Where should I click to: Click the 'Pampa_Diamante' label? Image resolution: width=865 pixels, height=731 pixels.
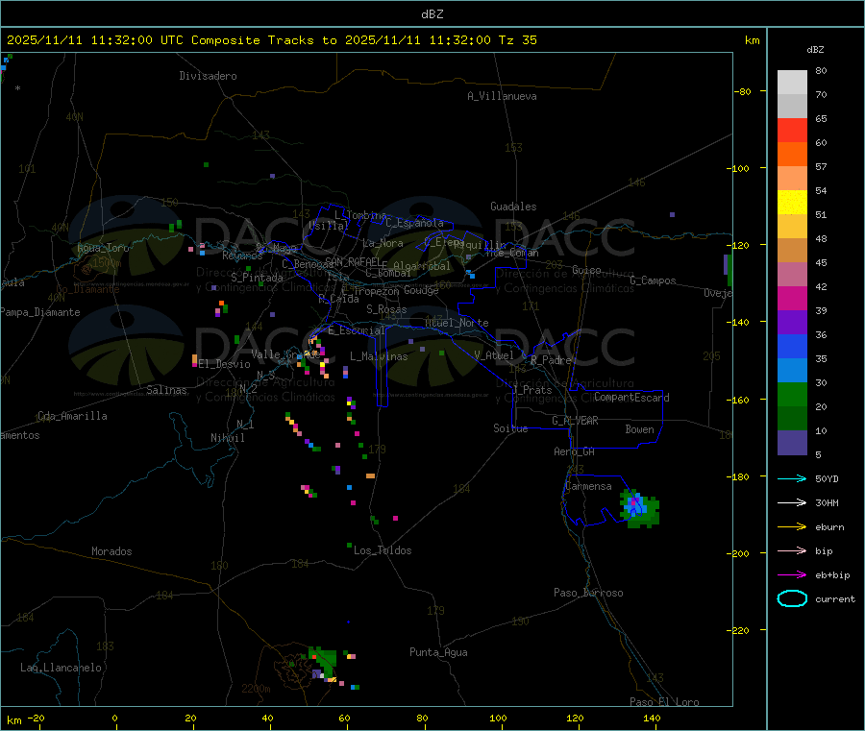[x=40, y=312]
